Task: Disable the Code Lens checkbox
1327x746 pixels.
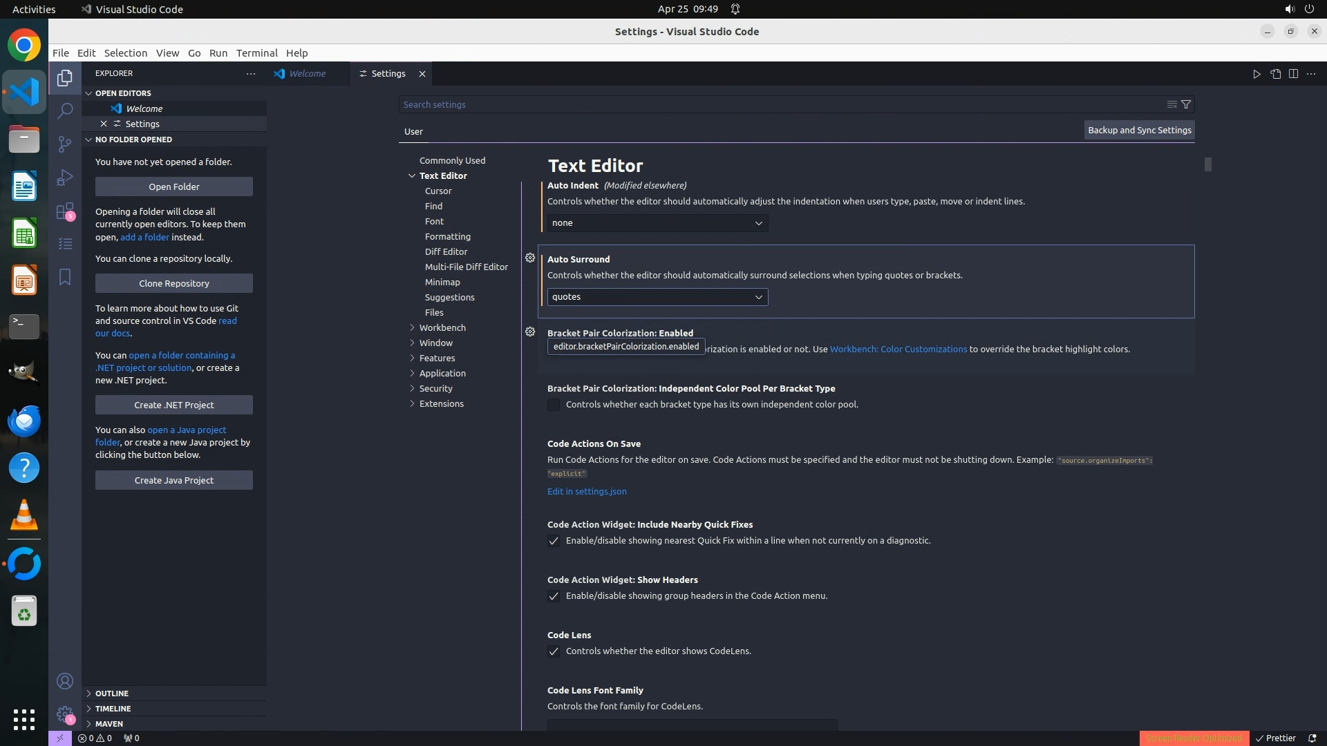Action: [554, 651]
